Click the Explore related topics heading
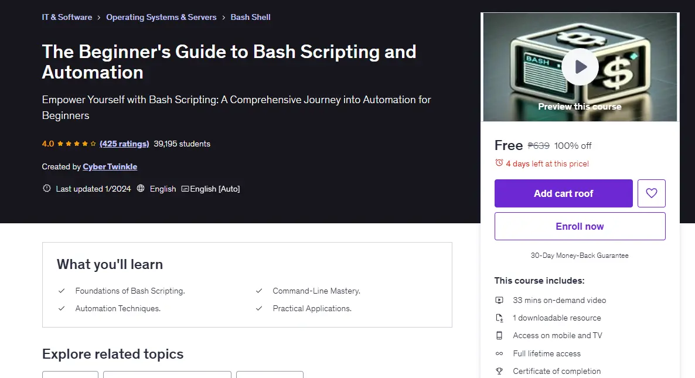Viewport: 695px width, 378px height. coord(113,353)
